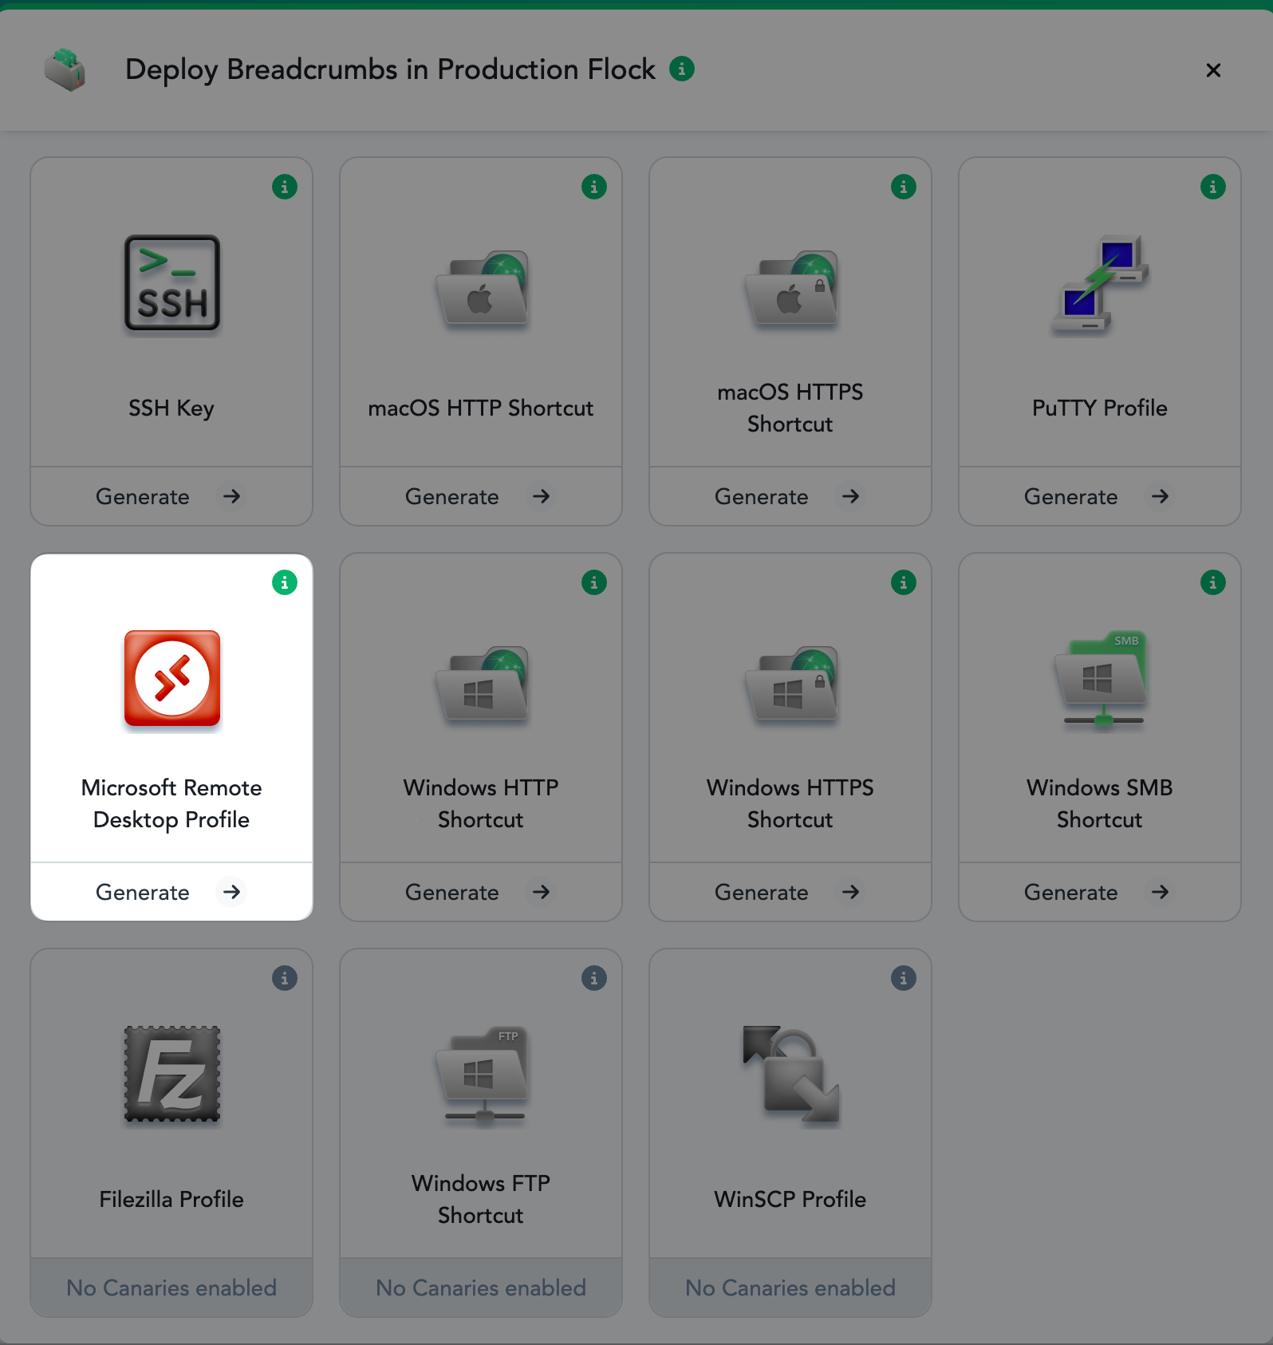Open info for macOS HTTPS Shortcut
Image resolution: width=1273 pixels, height=1345 pixels.
tap(904, 187)
